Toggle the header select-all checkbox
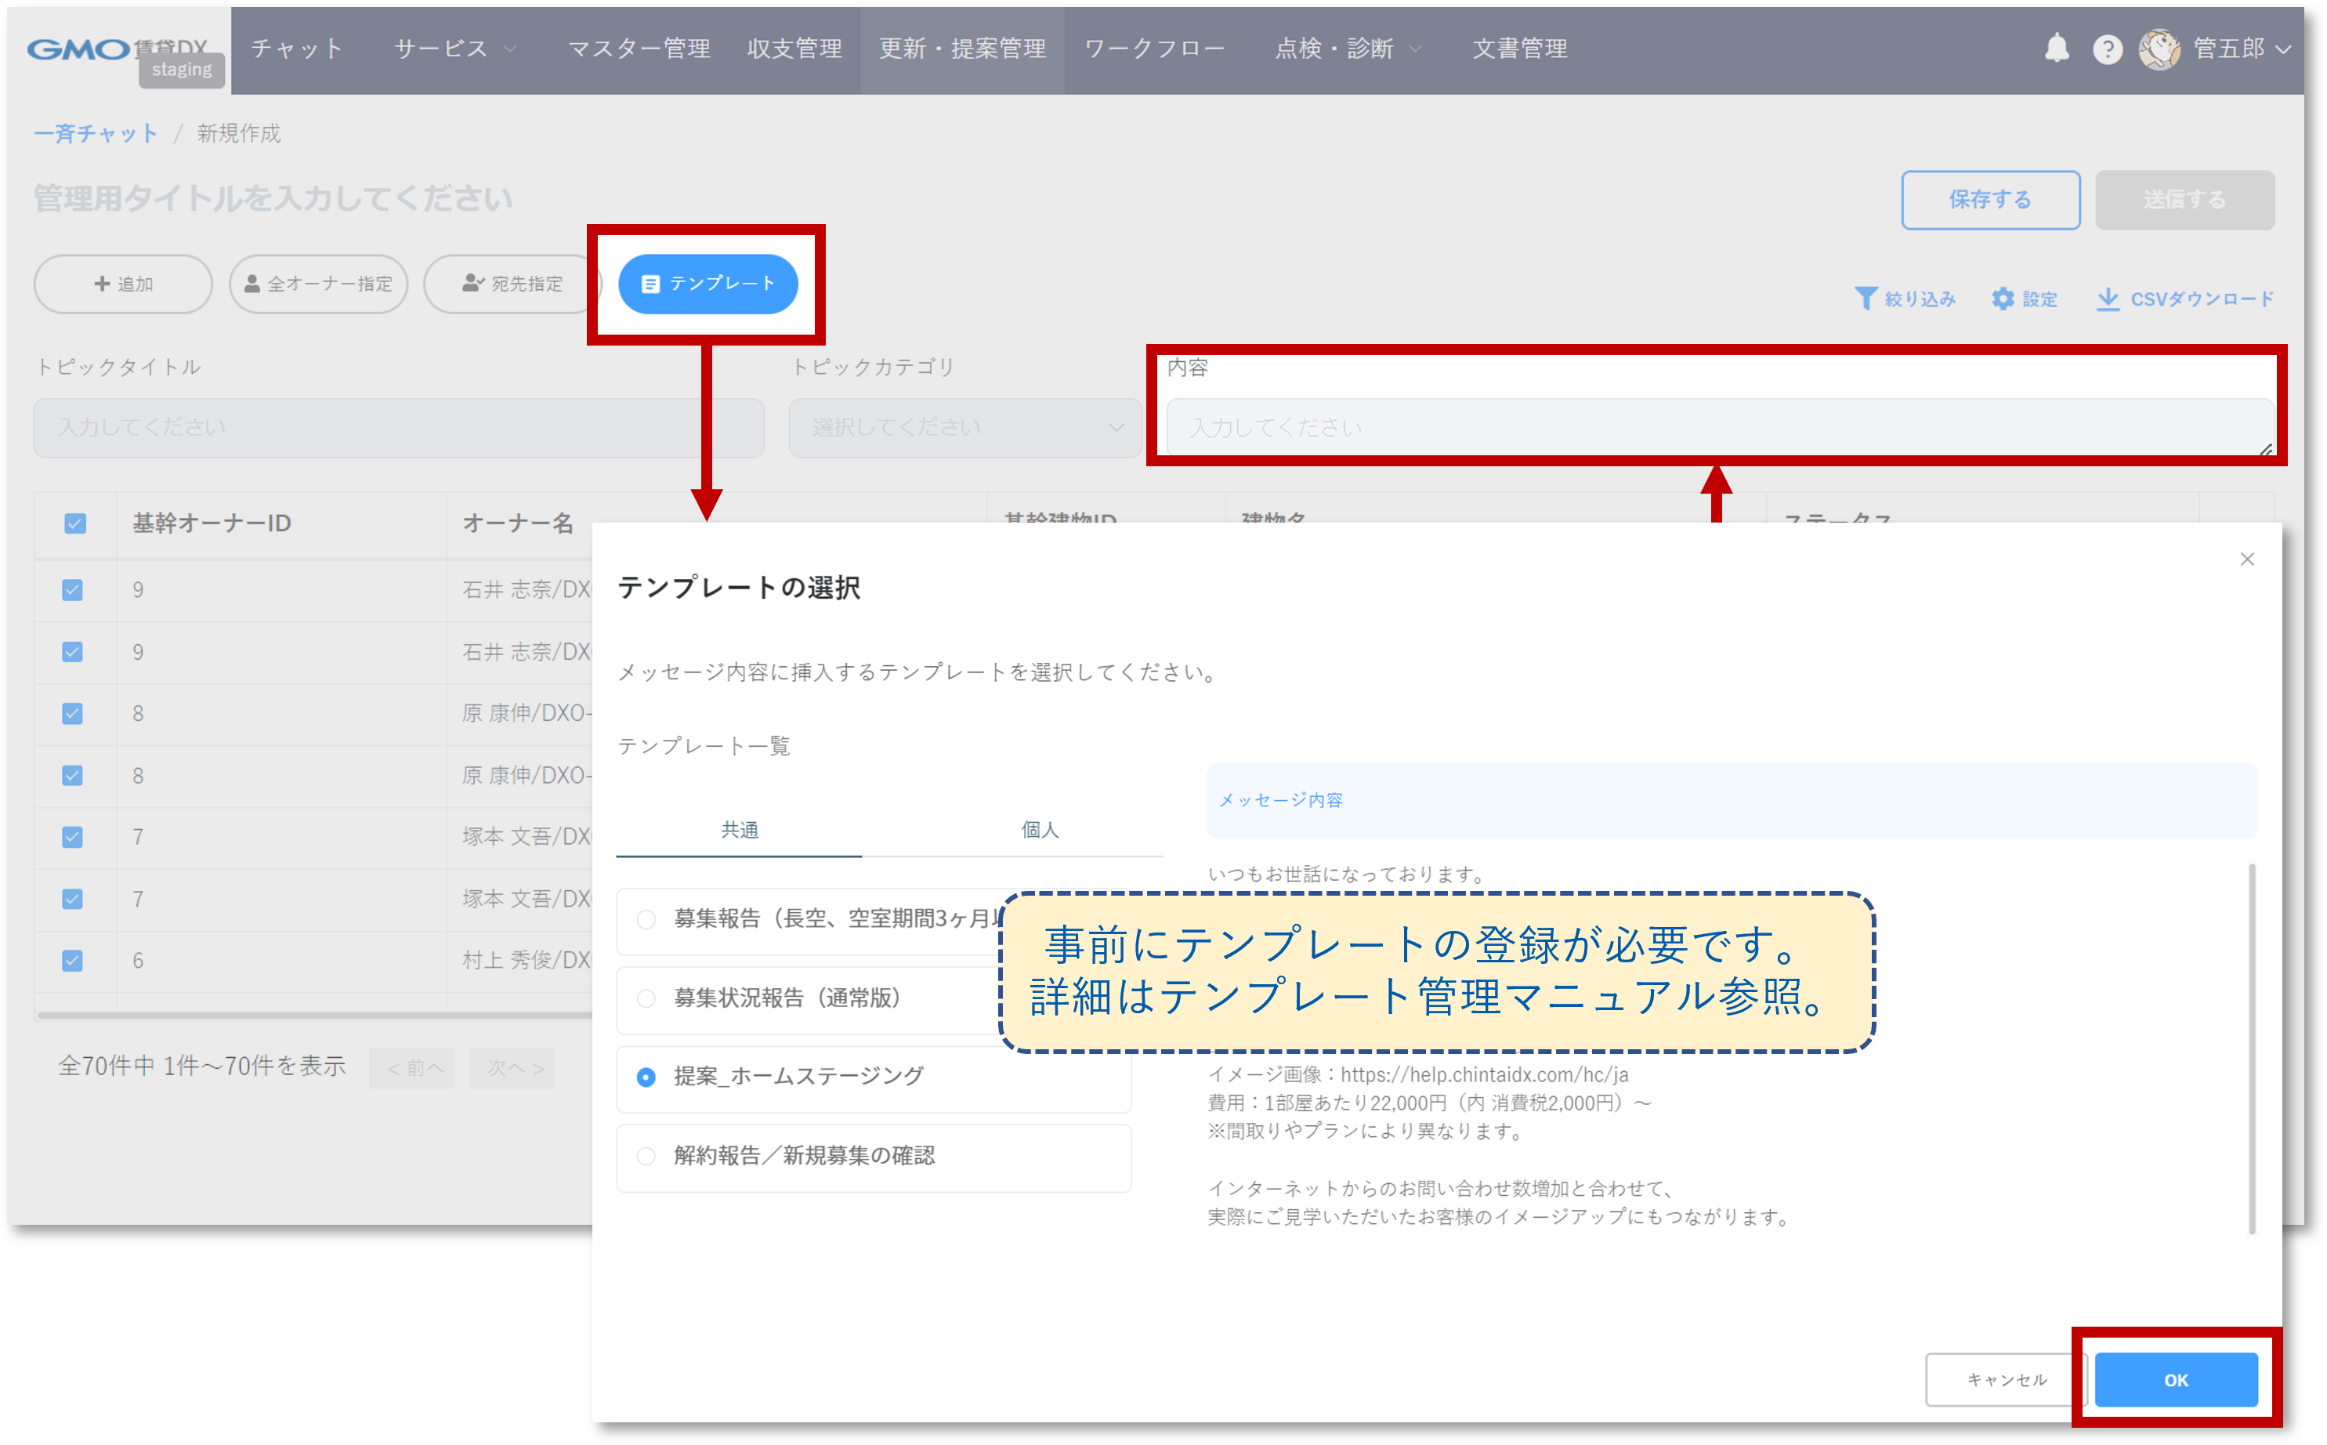Screen dimensions: 2327x1445 point(74,523)
